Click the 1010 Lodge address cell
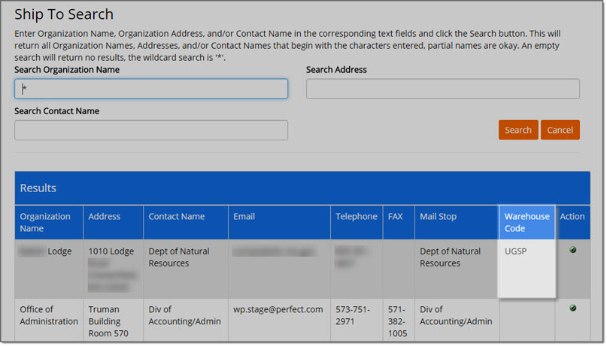 coord(112,269)
